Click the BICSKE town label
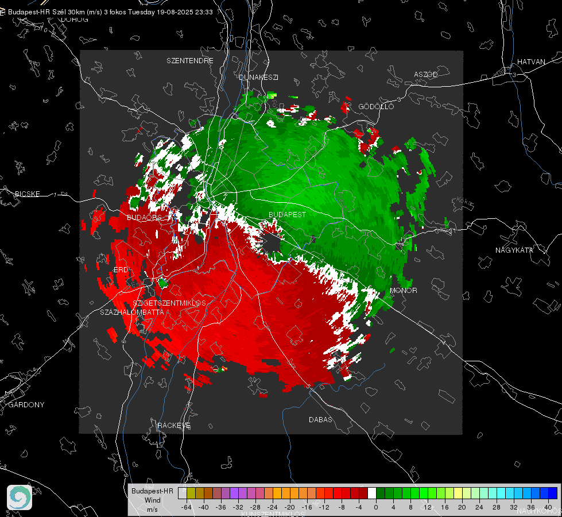 coord(27,194)
